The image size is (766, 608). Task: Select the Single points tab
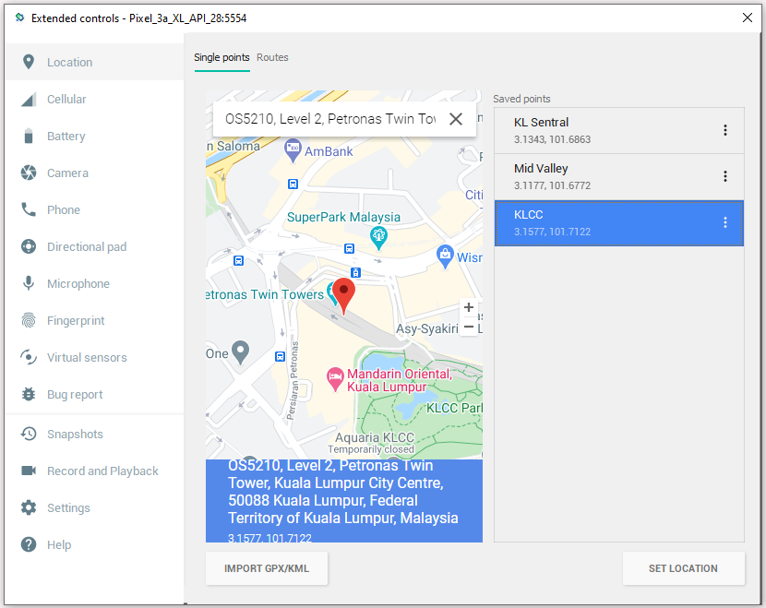click(221, 57)
